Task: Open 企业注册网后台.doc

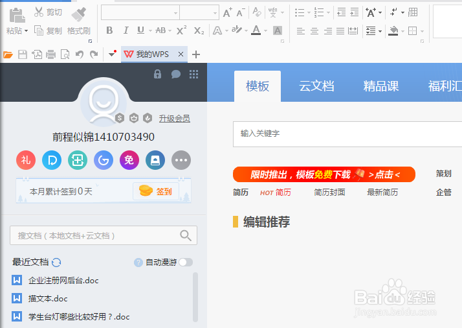Action: (x=63, y=280)
